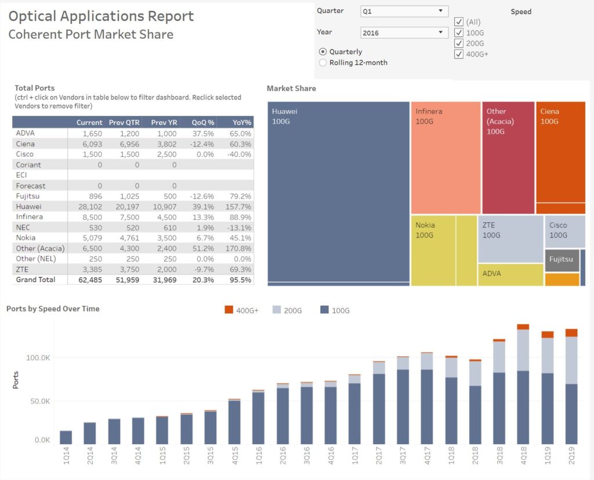The height and width of the screenshot is (480, 594).
Task: Click the Ciena 100G treemap block
Action: tap(561, 152)
